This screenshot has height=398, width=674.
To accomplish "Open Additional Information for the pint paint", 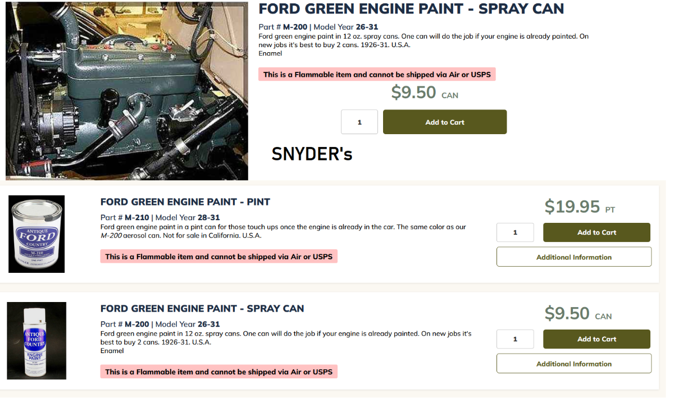I will click(x=573, y=257).
